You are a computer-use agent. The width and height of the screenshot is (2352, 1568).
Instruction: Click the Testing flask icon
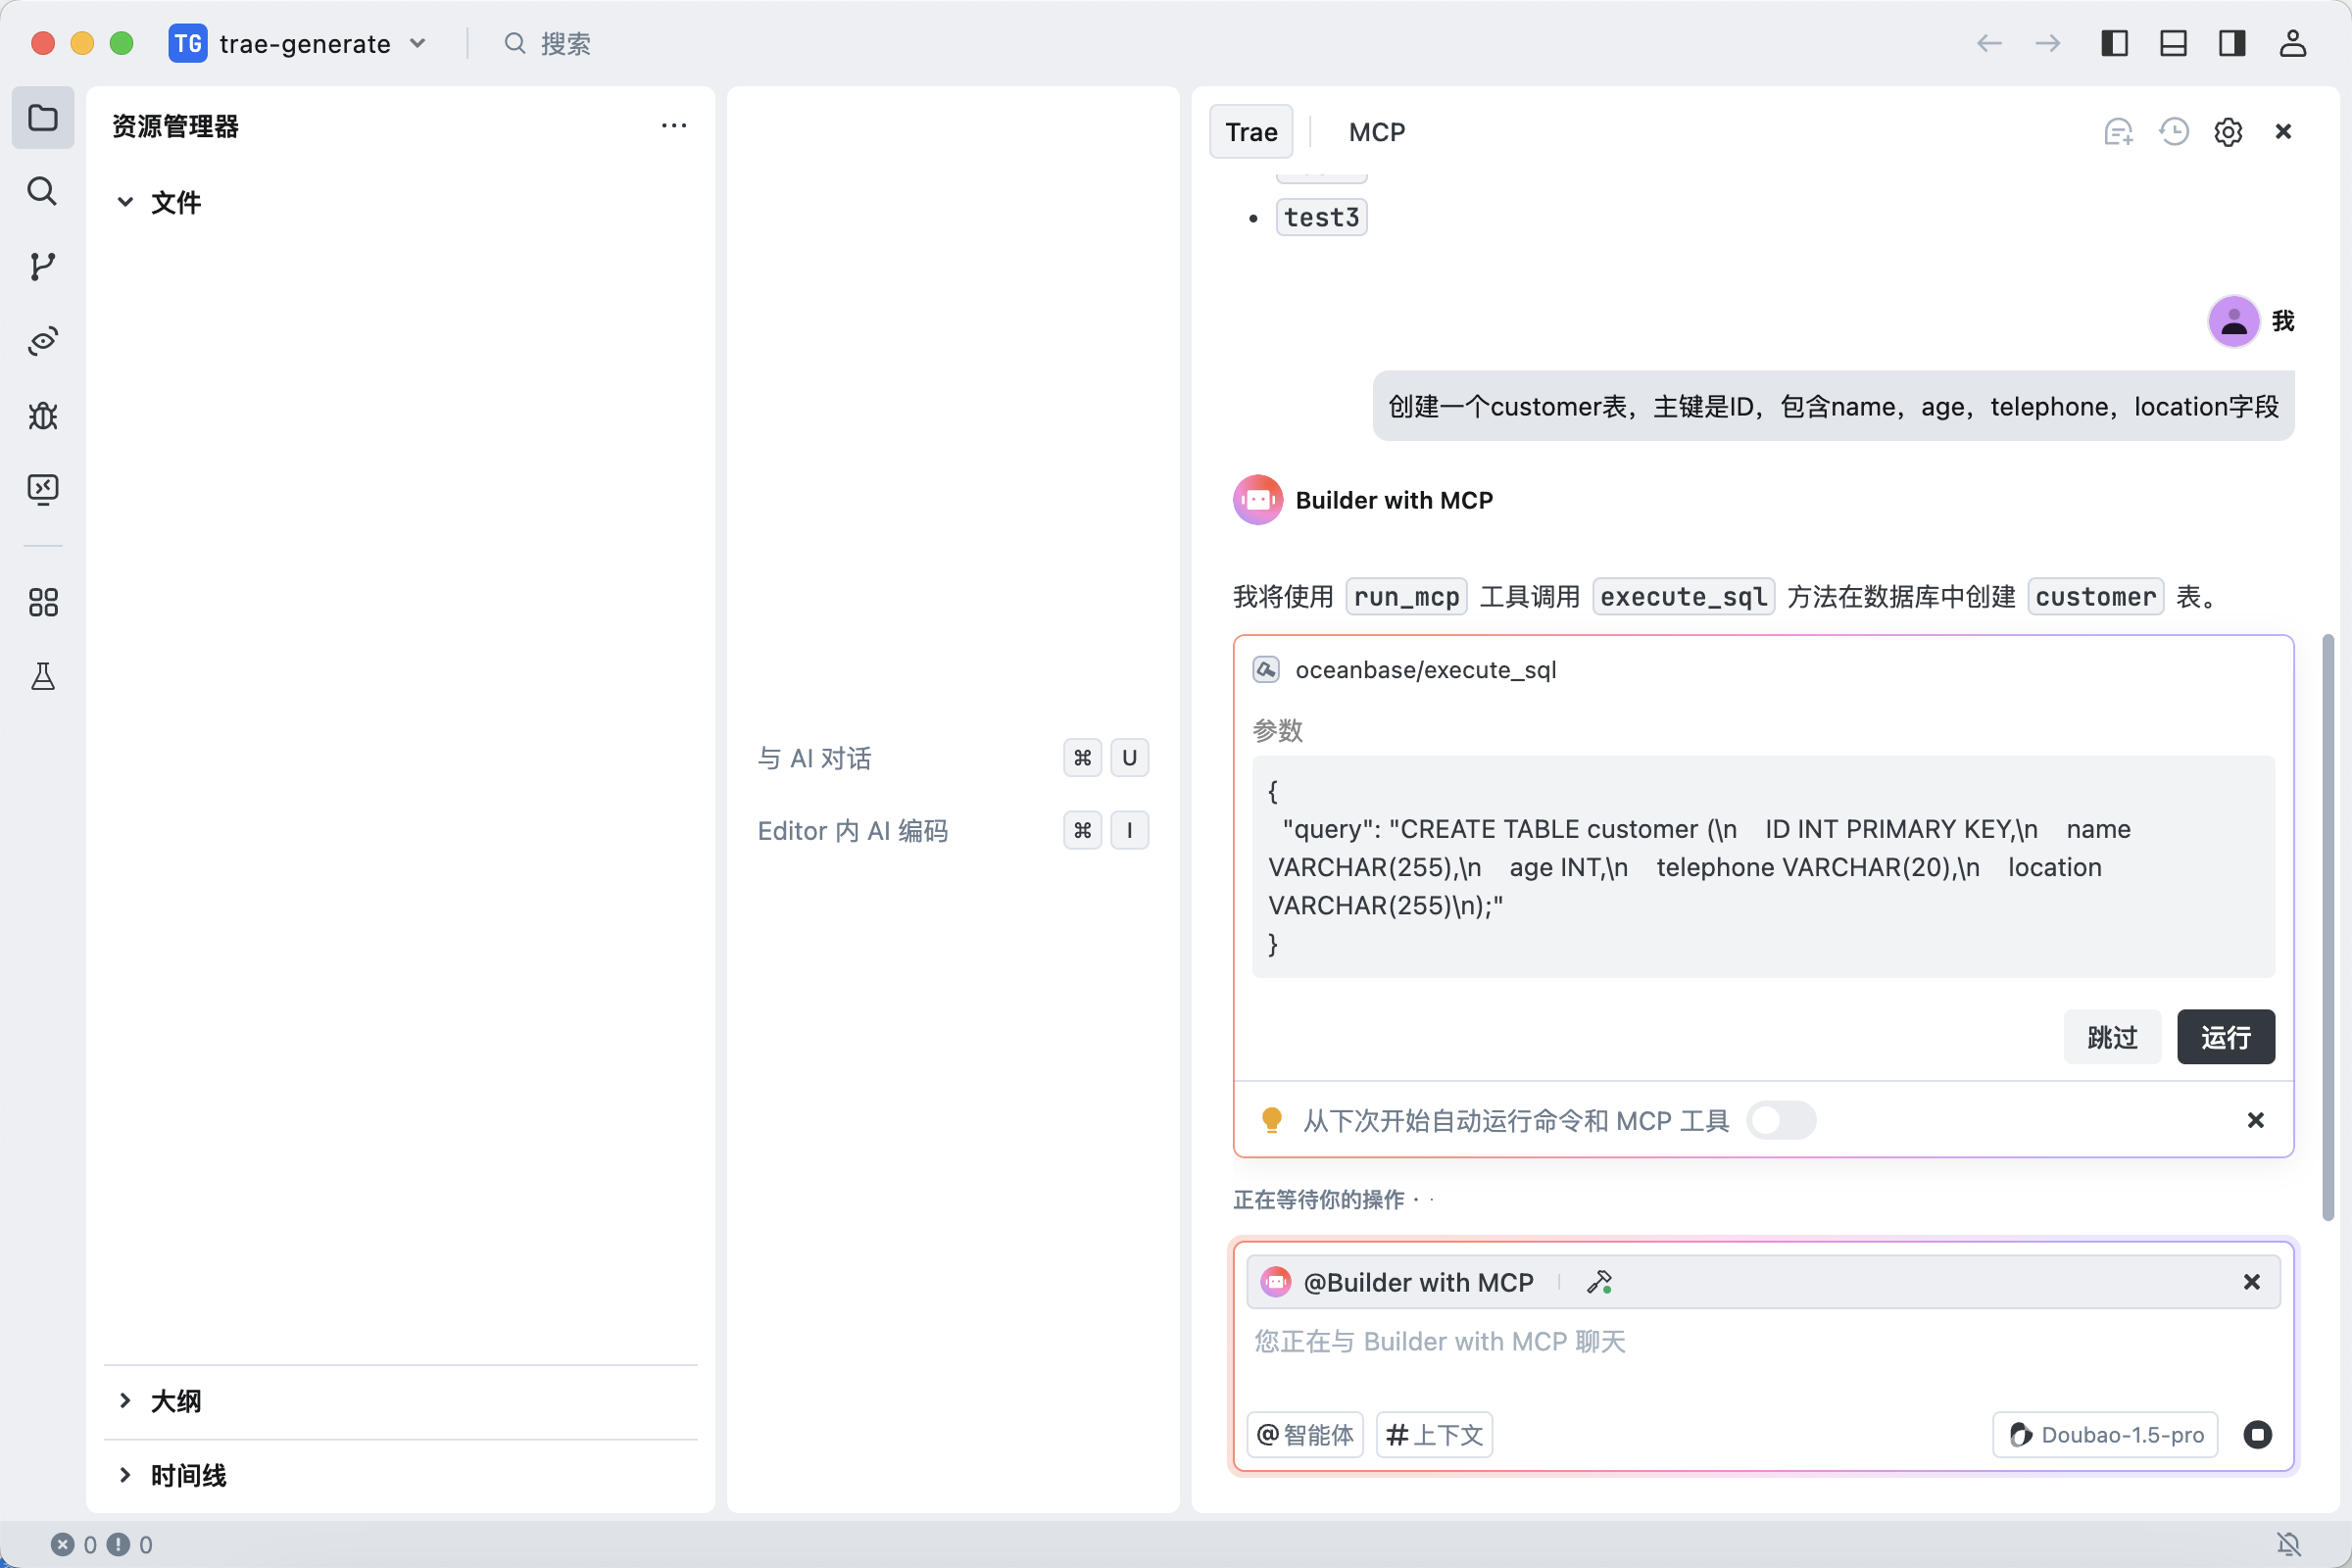[42, 677]
